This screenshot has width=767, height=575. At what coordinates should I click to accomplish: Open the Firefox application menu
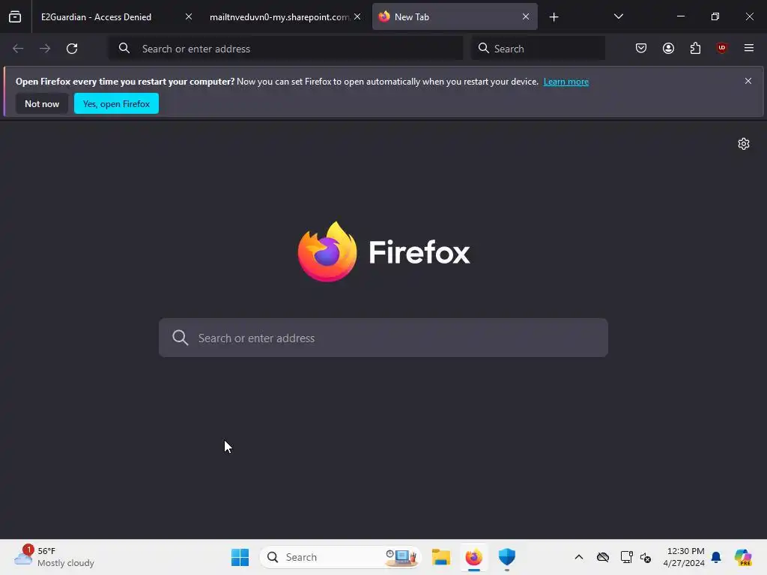coord(749,48)
